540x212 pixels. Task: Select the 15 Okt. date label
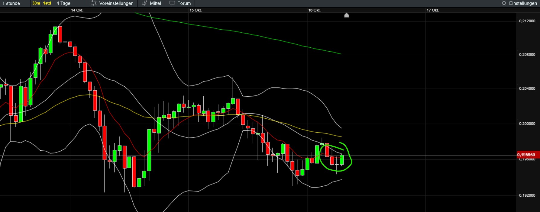(x=196, y=10)
